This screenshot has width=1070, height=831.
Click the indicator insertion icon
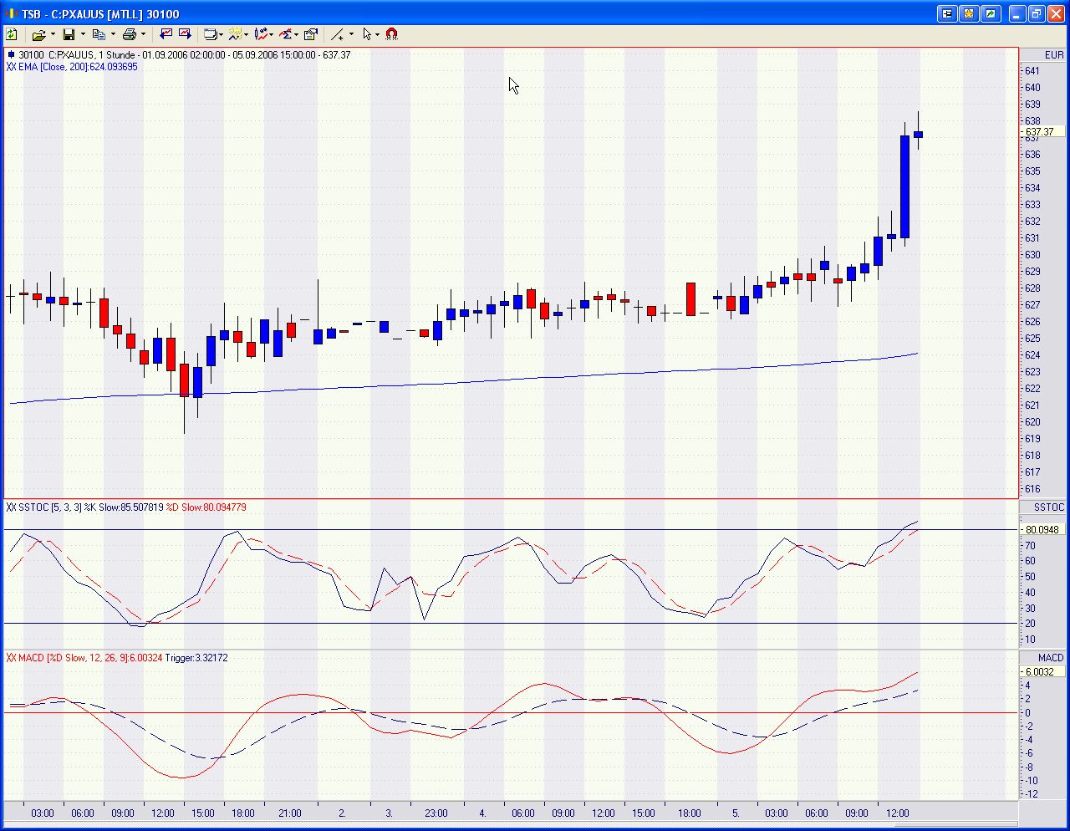point(237,34)
